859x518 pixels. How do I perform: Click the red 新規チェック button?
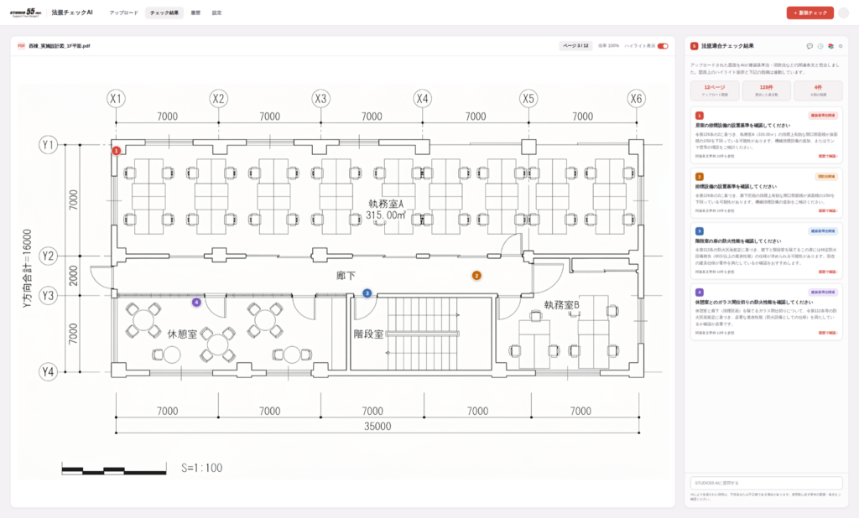[810, 13]
